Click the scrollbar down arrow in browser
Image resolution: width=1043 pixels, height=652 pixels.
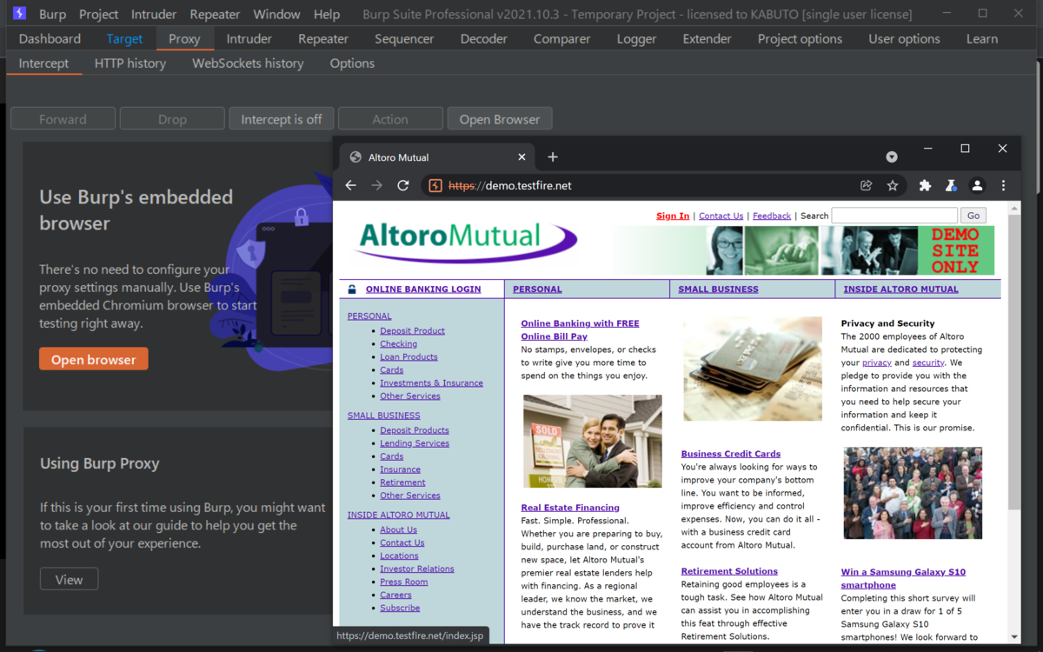[1014, 637]
